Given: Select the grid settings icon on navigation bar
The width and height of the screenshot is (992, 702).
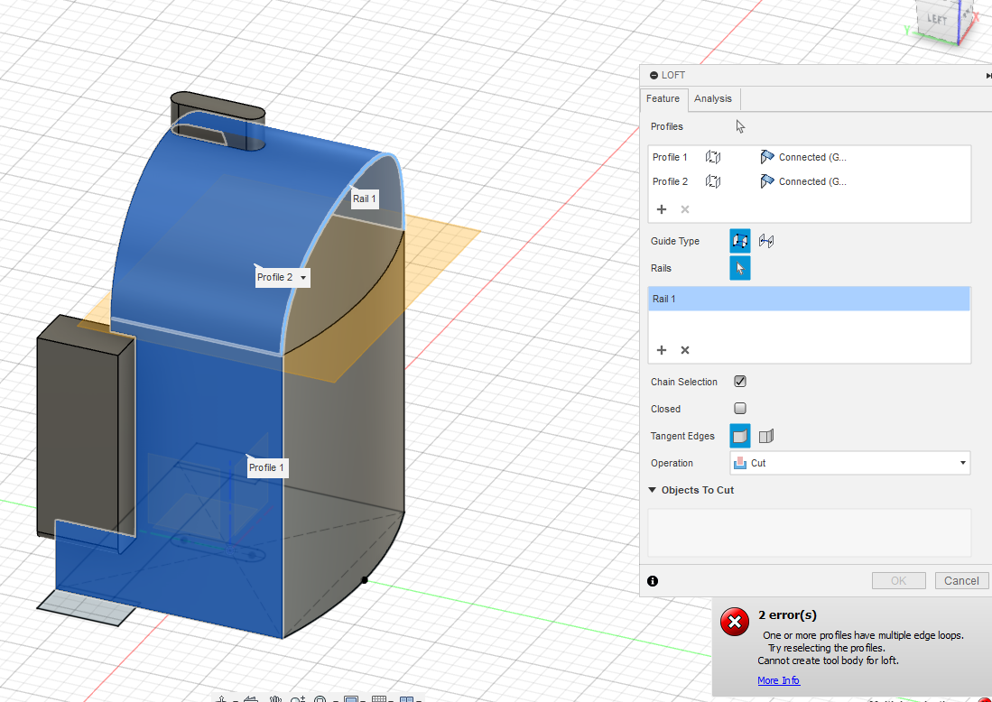Looking at the screenshot, I should coord(378,697).
